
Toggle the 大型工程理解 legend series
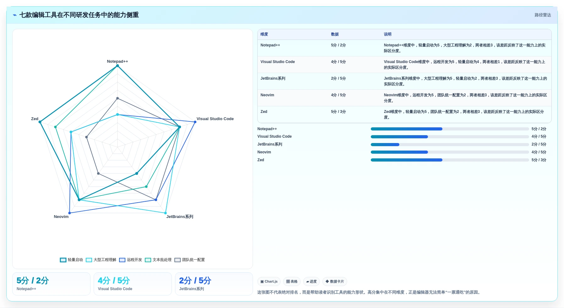point(101,260)
